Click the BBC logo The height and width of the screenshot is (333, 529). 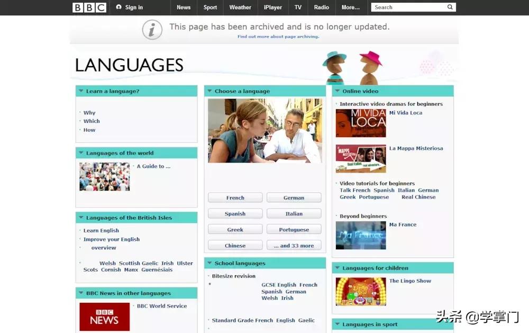pyautogui.click(x=89, y=7)
